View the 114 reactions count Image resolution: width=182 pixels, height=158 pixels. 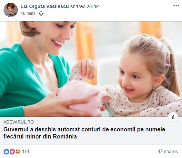(x=26, y=151)
